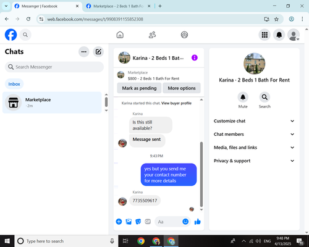Expand Media, files and links section

tap(254, 148)
